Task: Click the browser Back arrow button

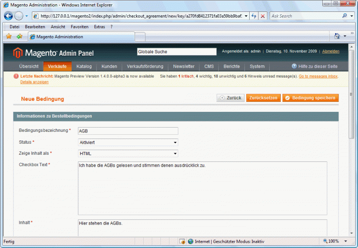Action: 9,16
